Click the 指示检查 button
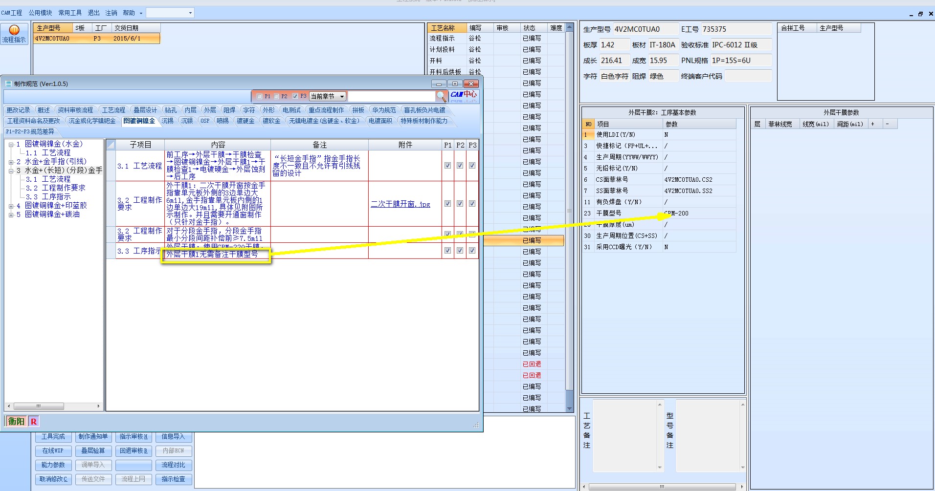Screen dimensions: 935x491 coord(174,479)
